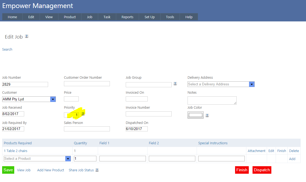Open the Select a Product dropdown
The image size is (306, 182).
pos(68,159)
